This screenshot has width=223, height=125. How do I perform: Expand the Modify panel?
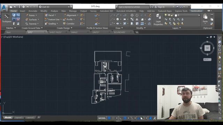tap(141, 28)
